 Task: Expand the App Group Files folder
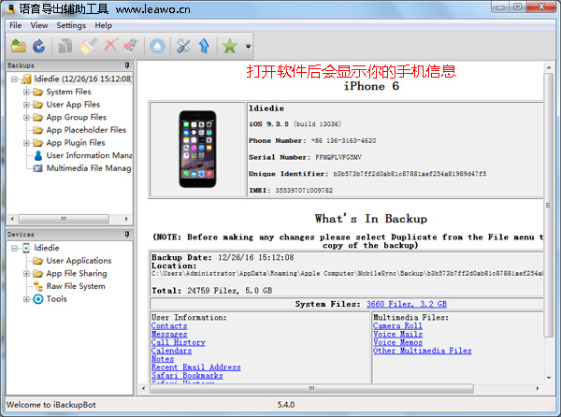coord(26,117)
